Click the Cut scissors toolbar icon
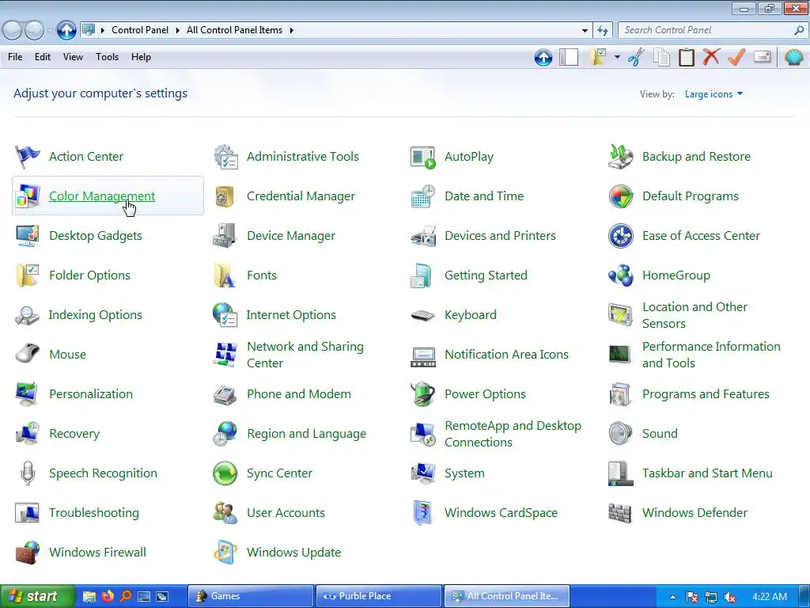Viewport: 810px width, 608px height. 637,57
